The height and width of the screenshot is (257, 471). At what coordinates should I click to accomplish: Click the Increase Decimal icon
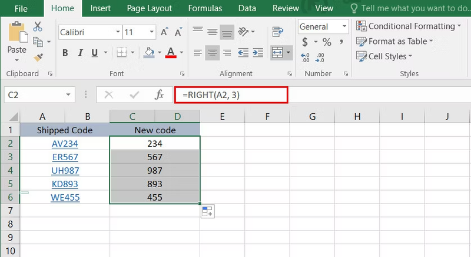(305, 58)
